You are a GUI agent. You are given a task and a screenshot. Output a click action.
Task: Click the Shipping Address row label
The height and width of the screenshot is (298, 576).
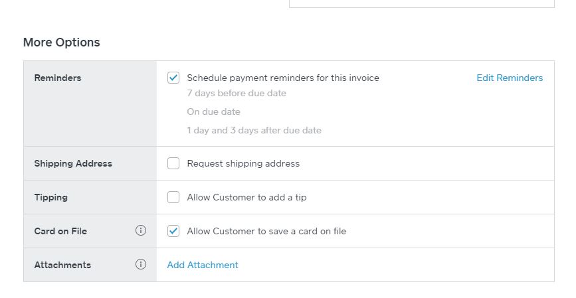73,163
